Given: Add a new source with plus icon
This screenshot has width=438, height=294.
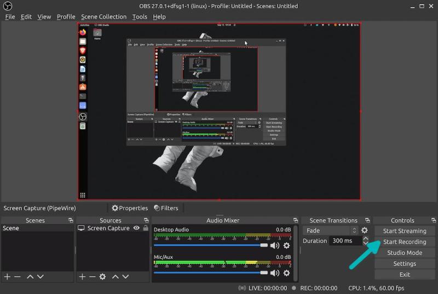Looking at the screenshot, I should (x=82, y=277).
